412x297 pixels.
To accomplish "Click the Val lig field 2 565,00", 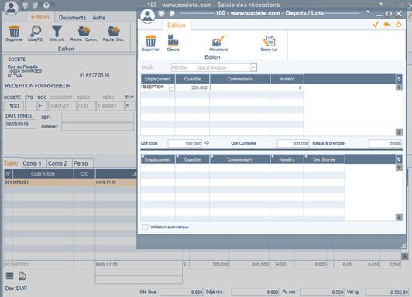I will [386, 292].
